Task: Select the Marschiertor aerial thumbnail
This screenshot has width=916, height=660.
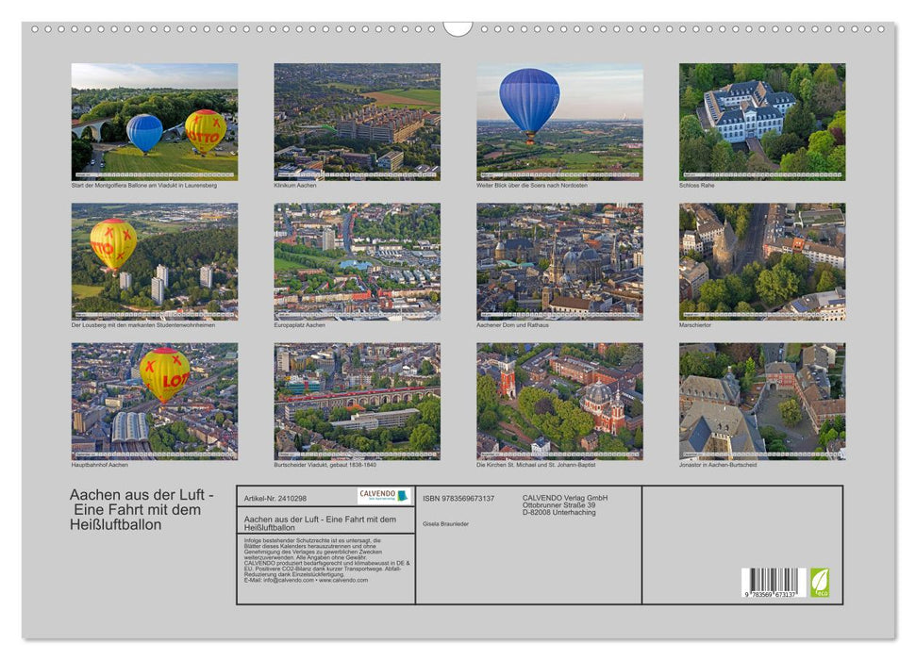Action: 762,261
